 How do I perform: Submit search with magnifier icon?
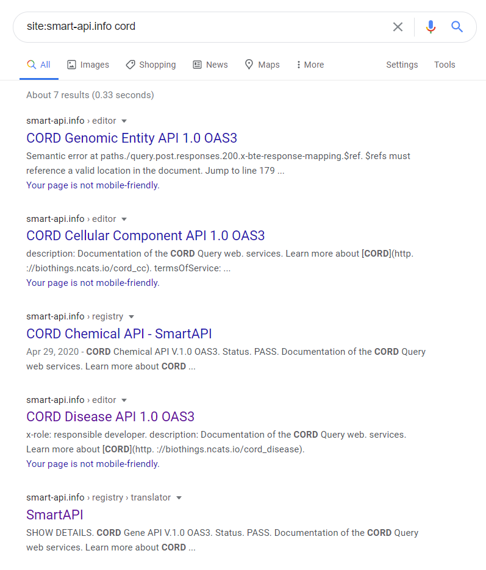tap(457, 27)
